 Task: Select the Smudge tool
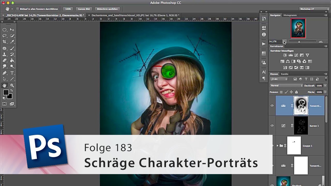coord(4,66)
